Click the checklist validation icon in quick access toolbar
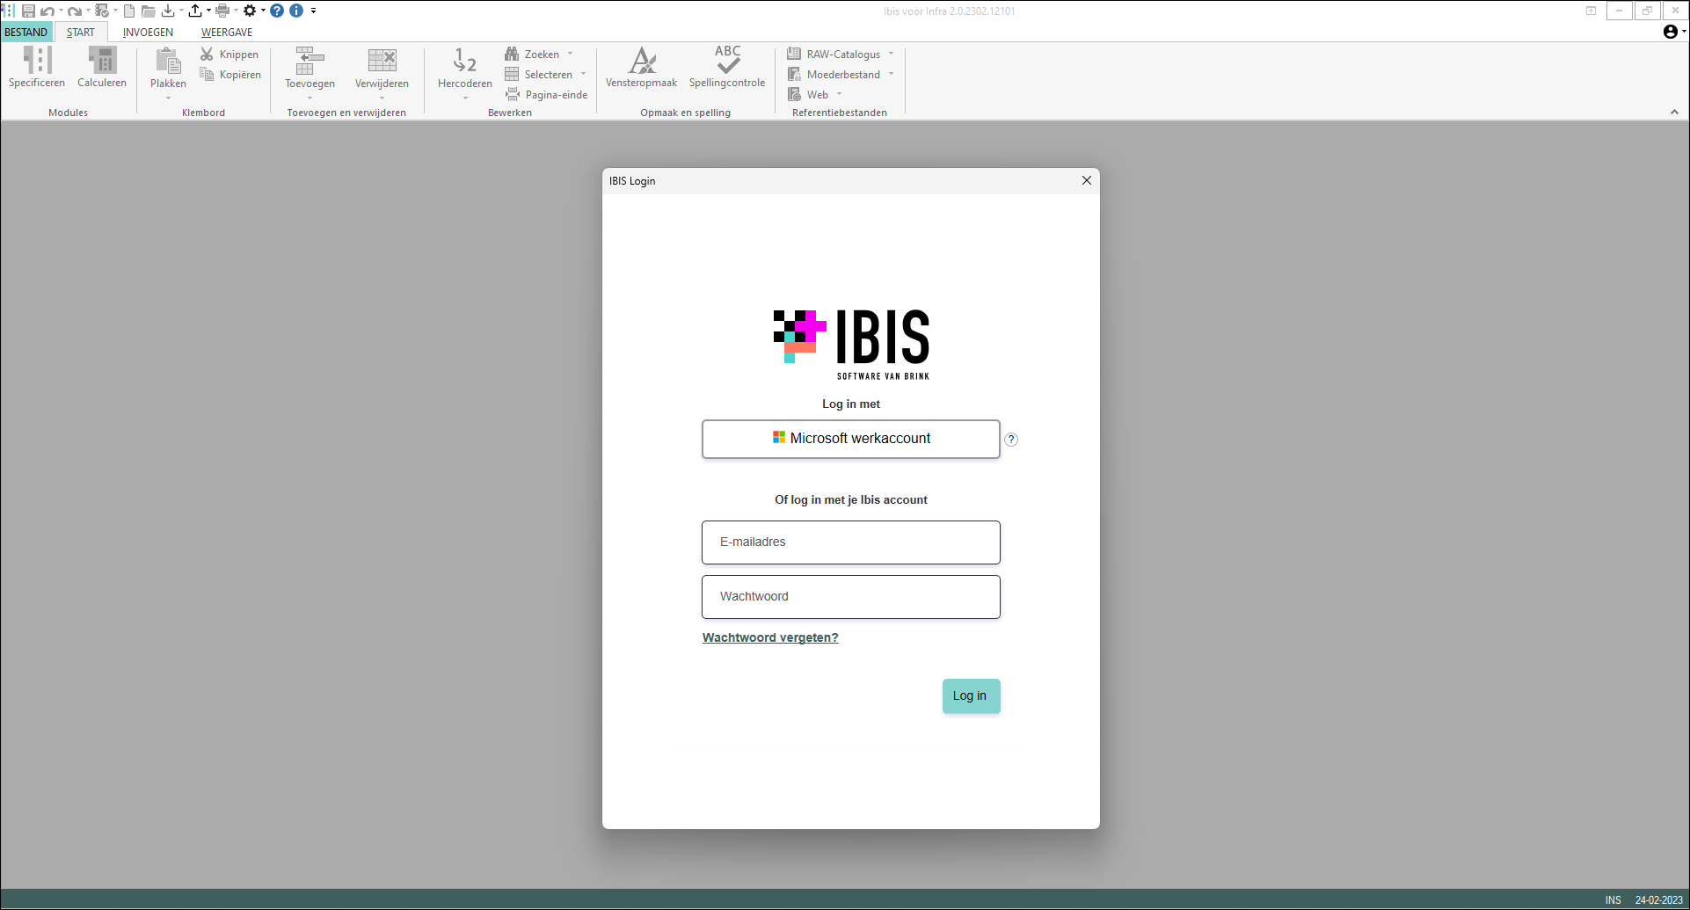 pos(102,11)
